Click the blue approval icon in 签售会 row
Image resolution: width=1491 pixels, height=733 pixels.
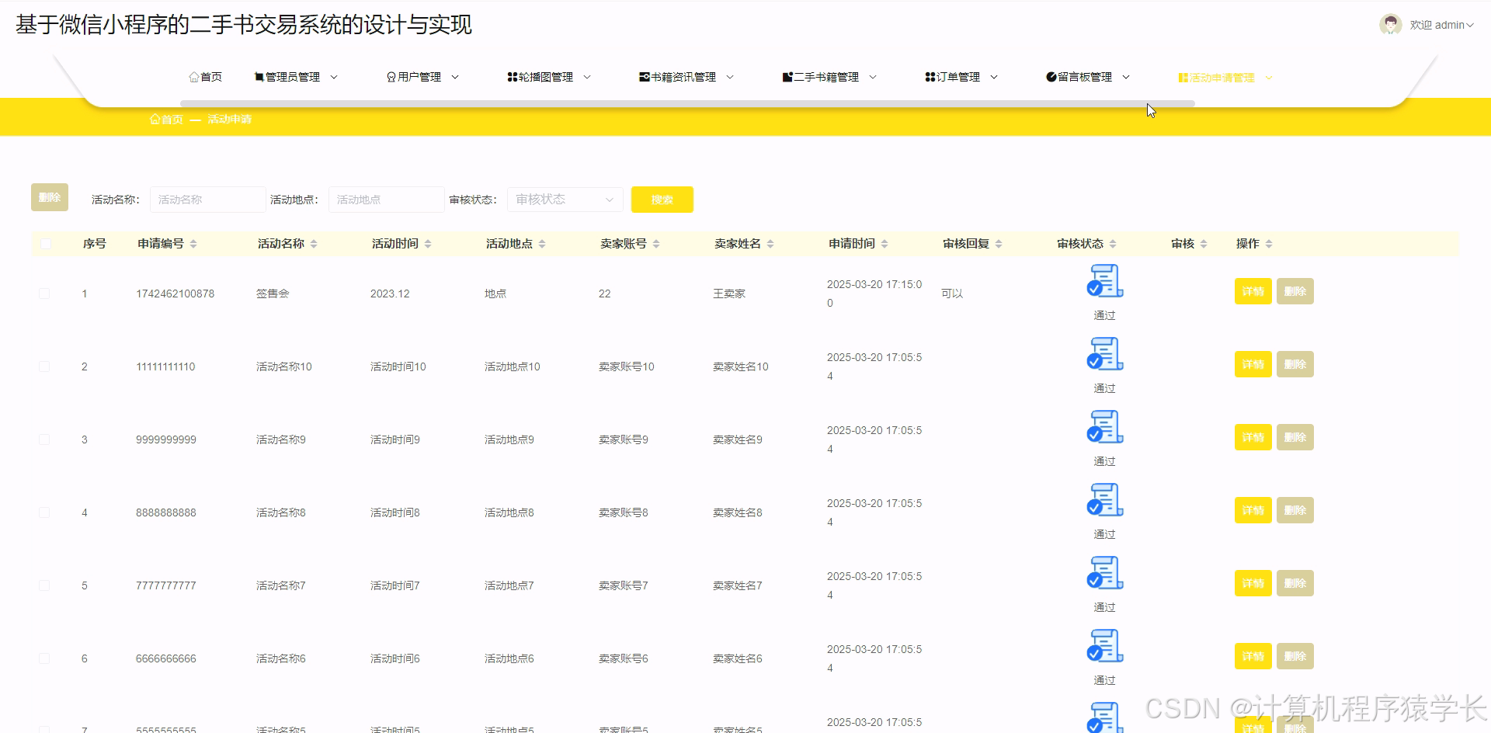click(1103, 282)
